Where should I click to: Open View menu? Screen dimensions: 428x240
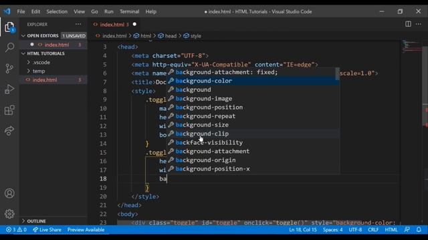pos(79,12)
